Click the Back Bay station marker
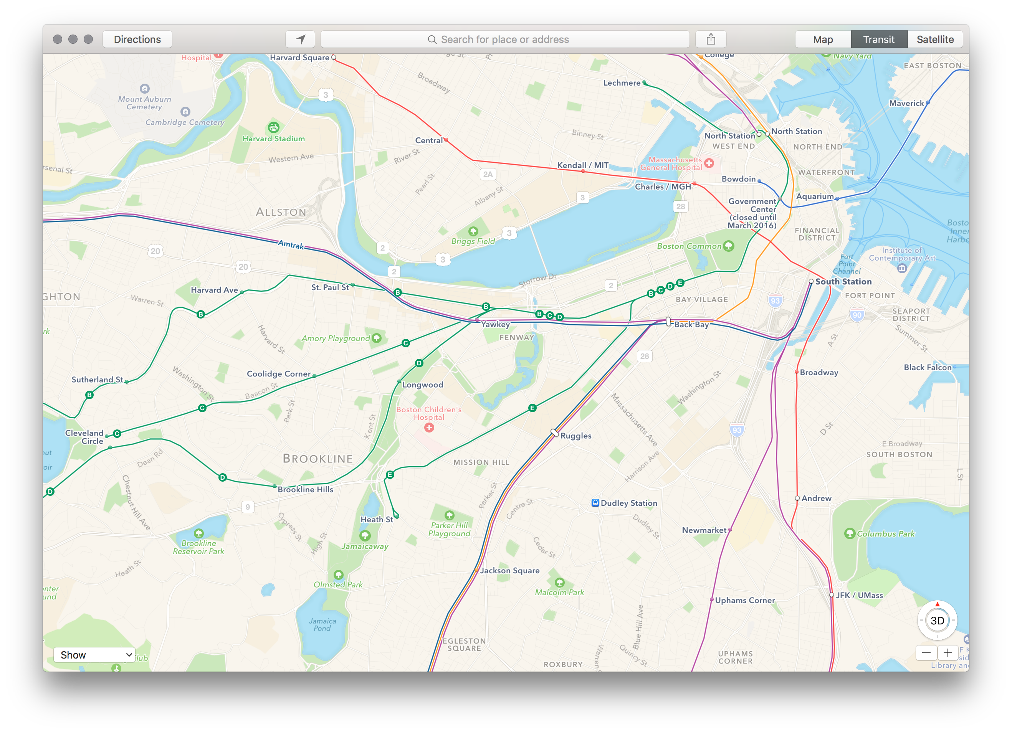1012x733 pixels. tap(668, 321)
